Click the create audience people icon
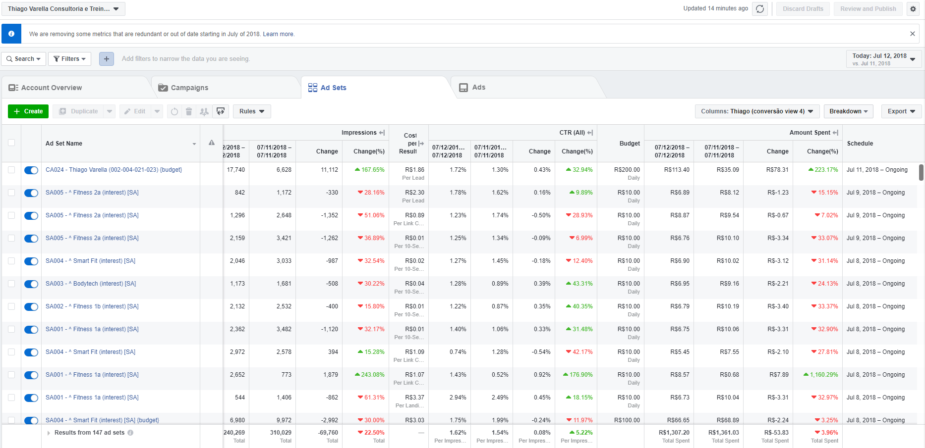The width and height of the screenshot is (925, 448). point(204,111)
